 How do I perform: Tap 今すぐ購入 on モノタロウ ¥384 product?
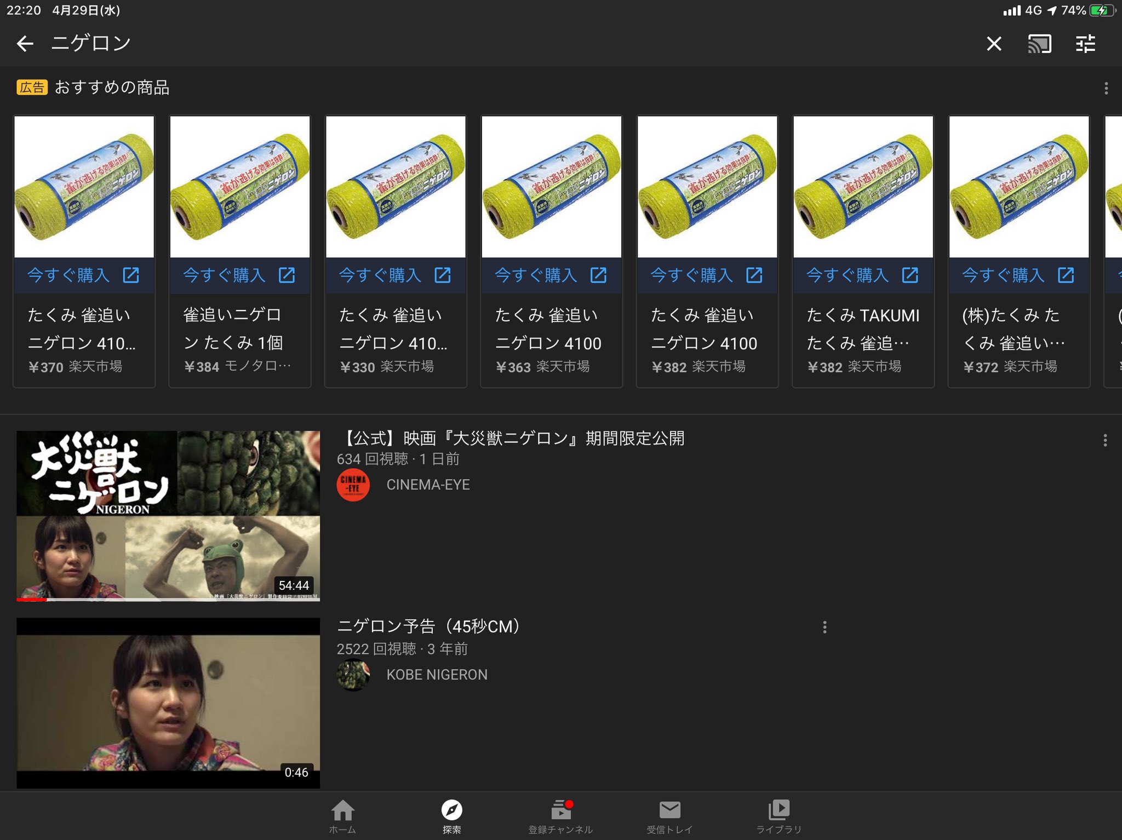[x=224, y=275]
